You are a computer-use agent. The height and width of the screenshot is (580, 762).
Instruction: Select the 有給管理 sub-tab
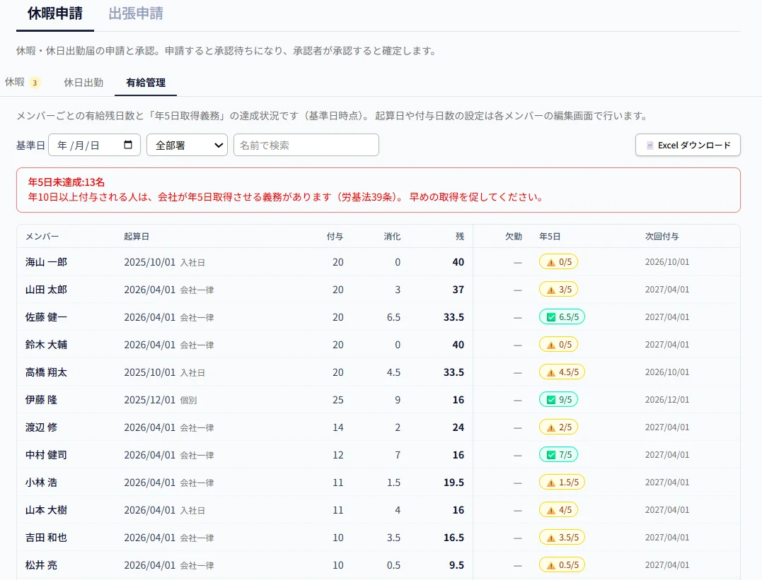coord(146,83)
